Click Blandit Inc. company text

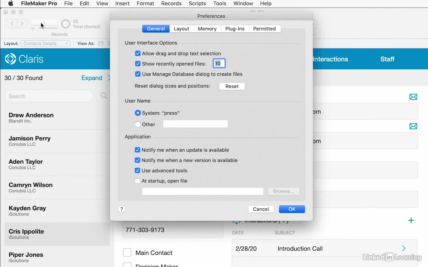20,121
